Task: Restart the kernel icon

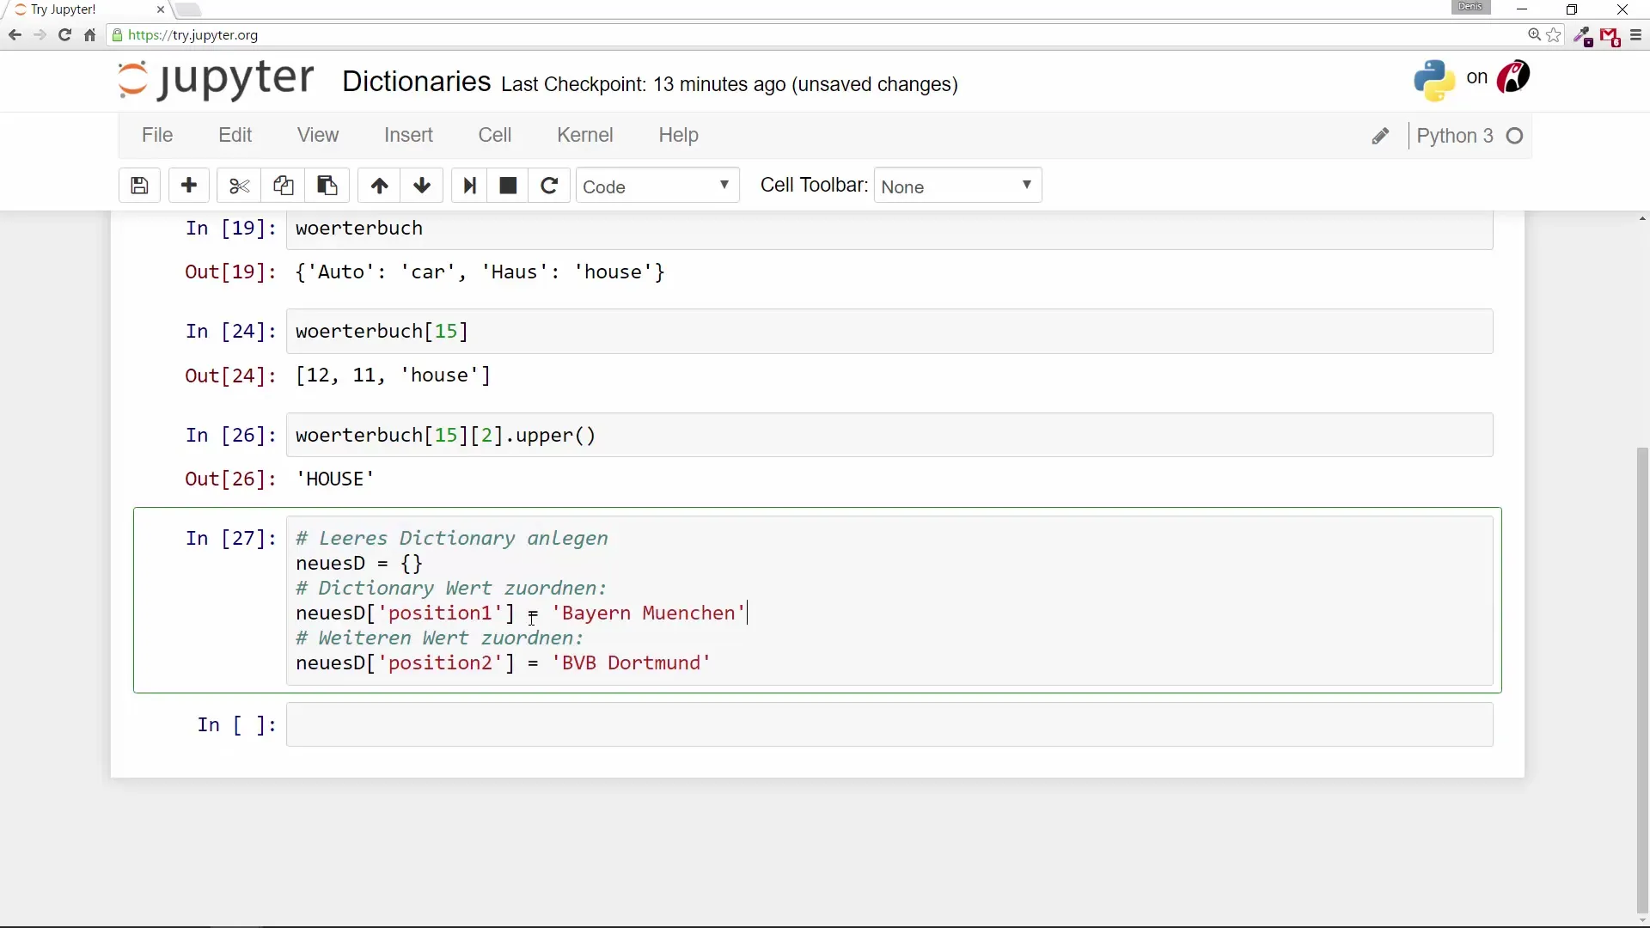Action: tap(549, 186)
